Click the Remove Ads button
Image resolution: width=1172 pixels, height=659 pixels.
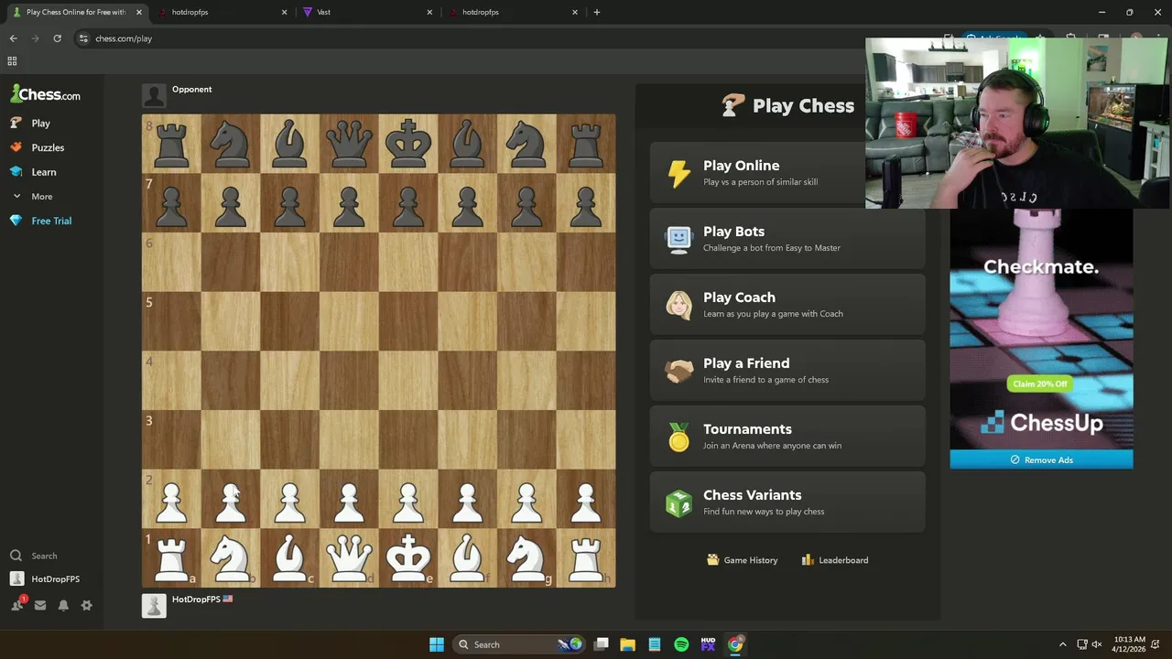(1041, 459)
